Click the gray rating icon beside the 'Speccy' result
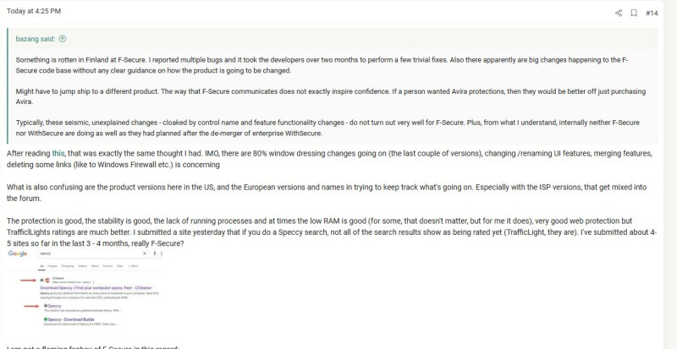677x349 pixels. 46,306
